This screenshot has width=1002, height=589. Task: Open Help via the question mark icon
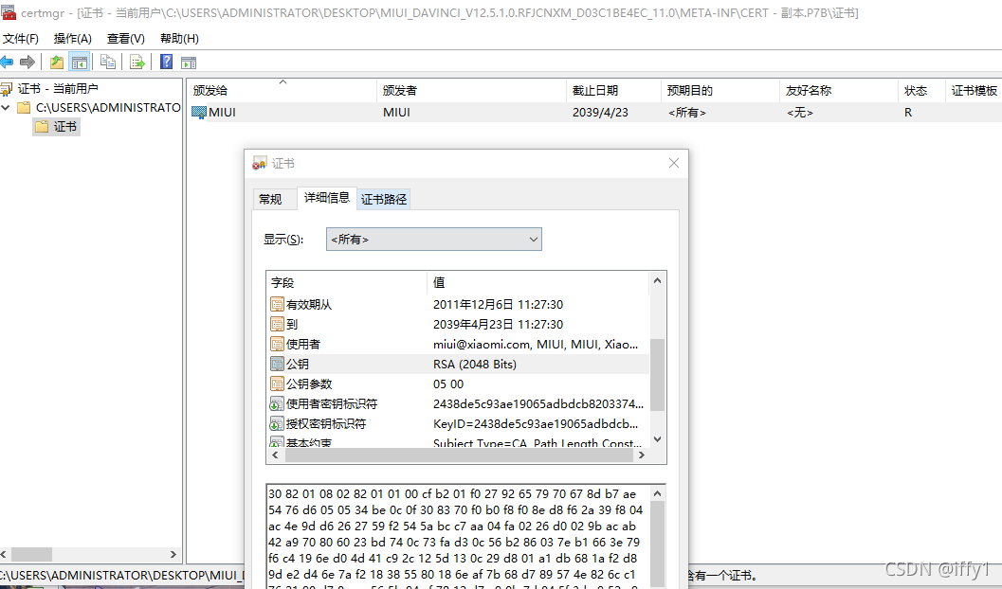[166, 62]
